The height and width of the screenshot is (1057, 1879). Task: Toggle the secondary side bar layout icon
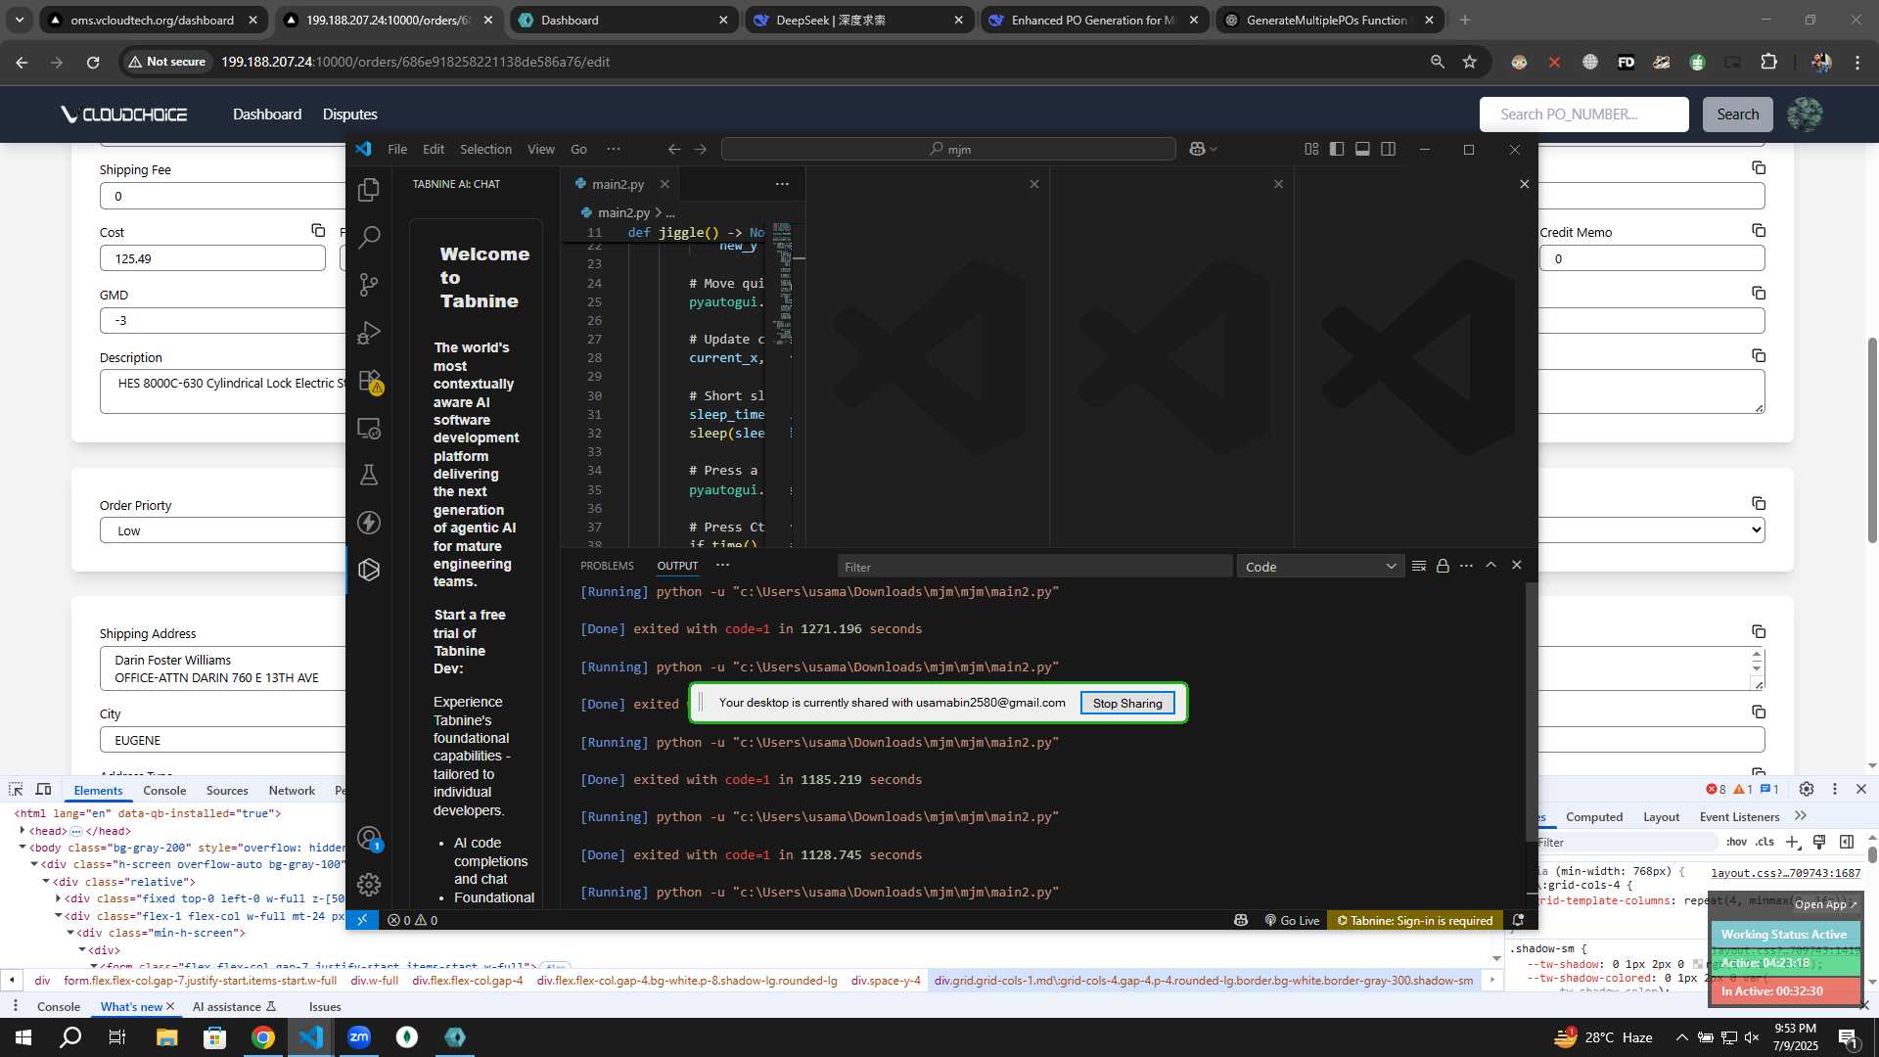pyautogui.click(x=1388, y=149)
